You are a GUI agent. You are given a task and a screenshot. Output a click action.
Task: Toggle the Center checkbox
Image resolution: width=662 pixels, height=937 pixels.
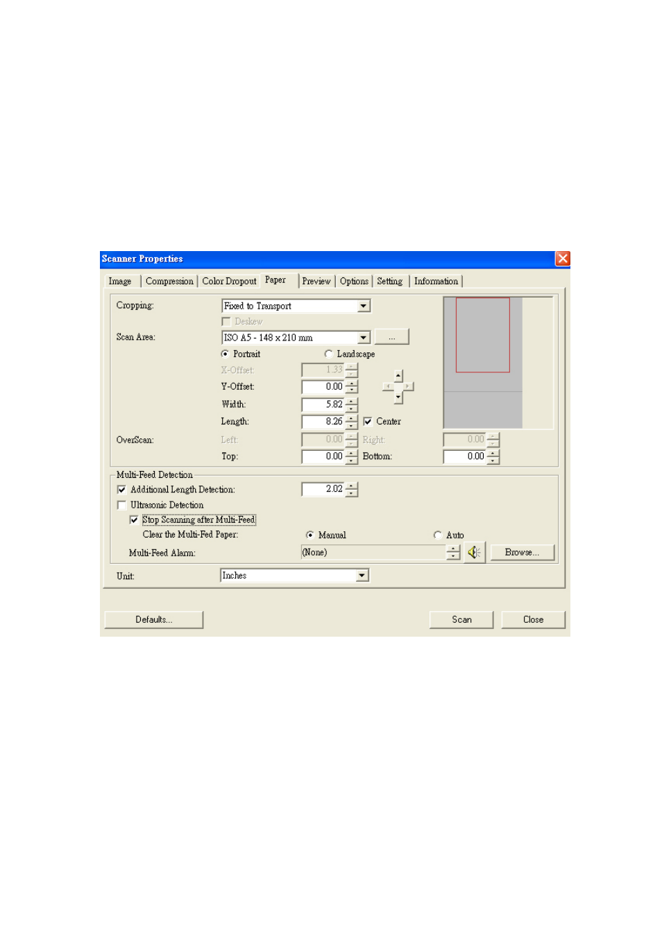coord(368,422)
